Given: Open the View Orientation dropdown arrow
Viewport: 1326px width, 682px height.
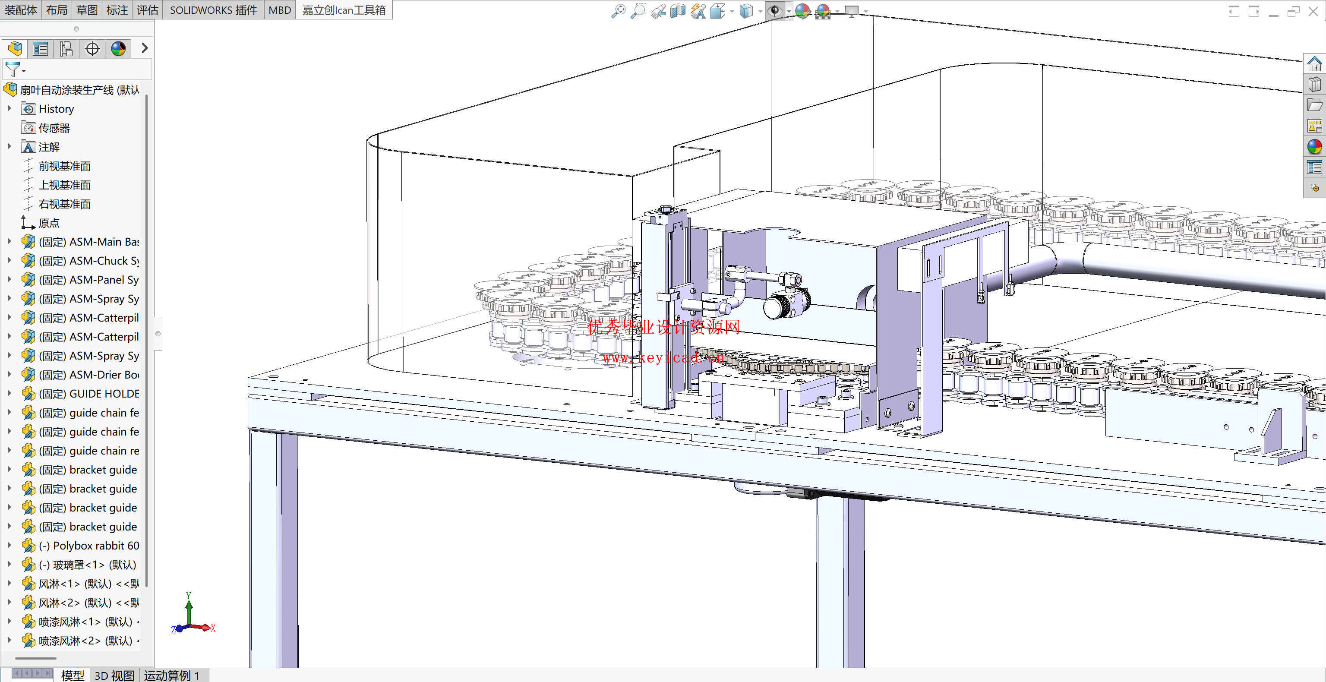Looking at the screenshot, I should pyautogui.click(x=732, y=11).
